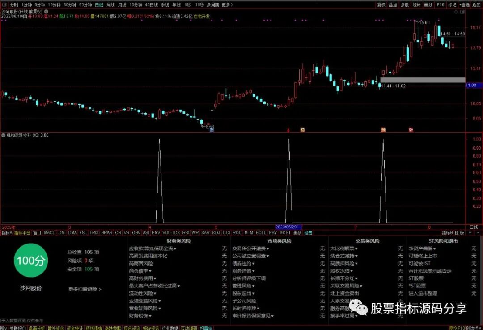483x330 pixels.
Task: Click the 2023/05/29 date marker on time axis
Action: (288, 227)
